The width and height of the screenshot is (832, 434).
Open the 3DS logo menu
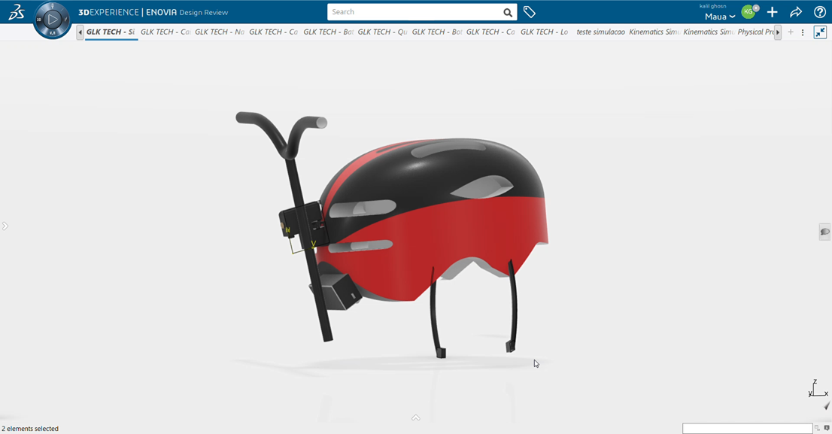[x=16, y=12]
